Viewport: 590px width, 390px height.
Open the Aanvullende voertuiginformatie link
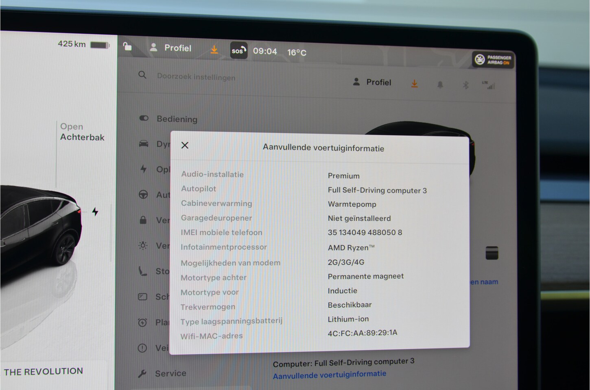tap(330, 375)
